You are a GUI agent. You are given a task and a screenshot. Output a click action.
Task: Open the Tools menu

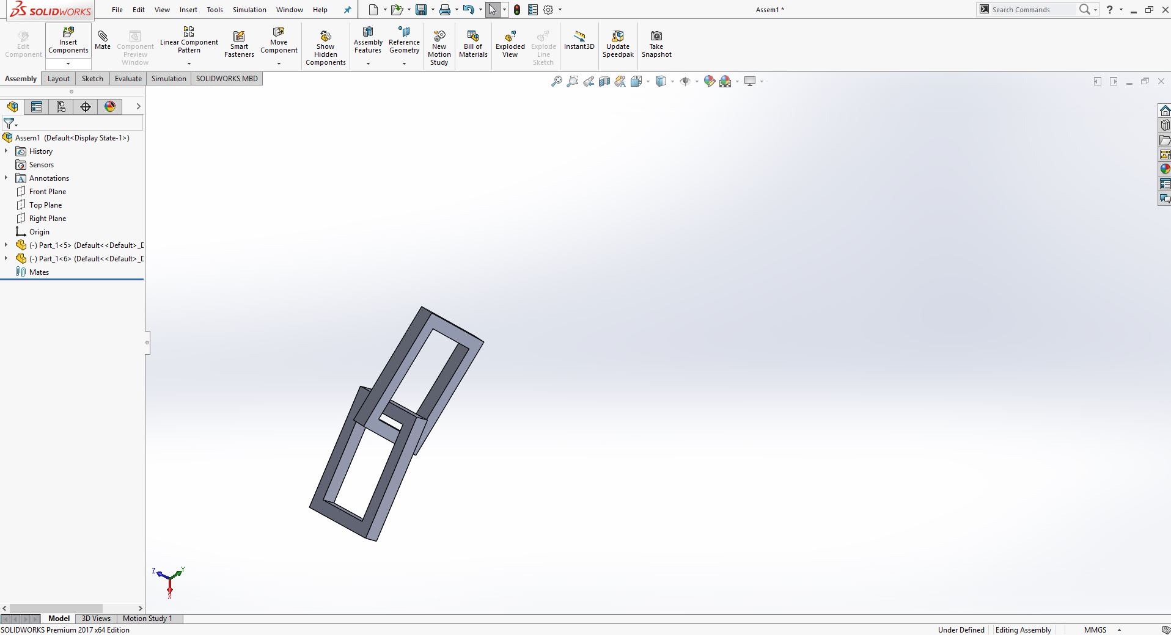pos(214,9)
